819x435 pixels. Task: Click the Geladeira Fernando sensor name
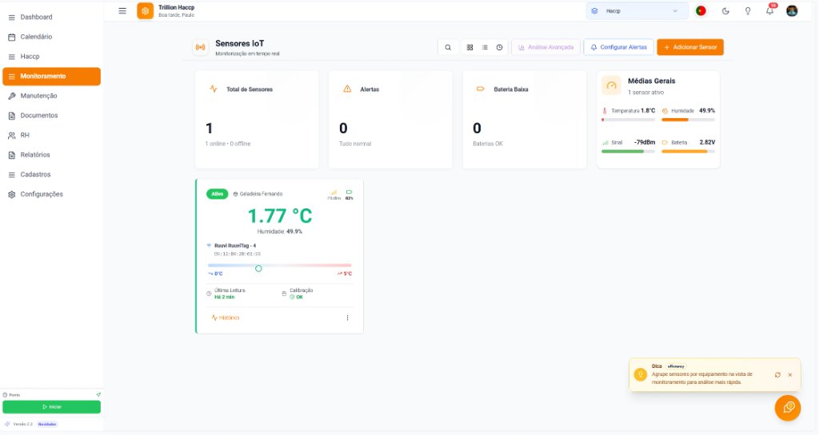pyautogui.click(x=261, y=194)
